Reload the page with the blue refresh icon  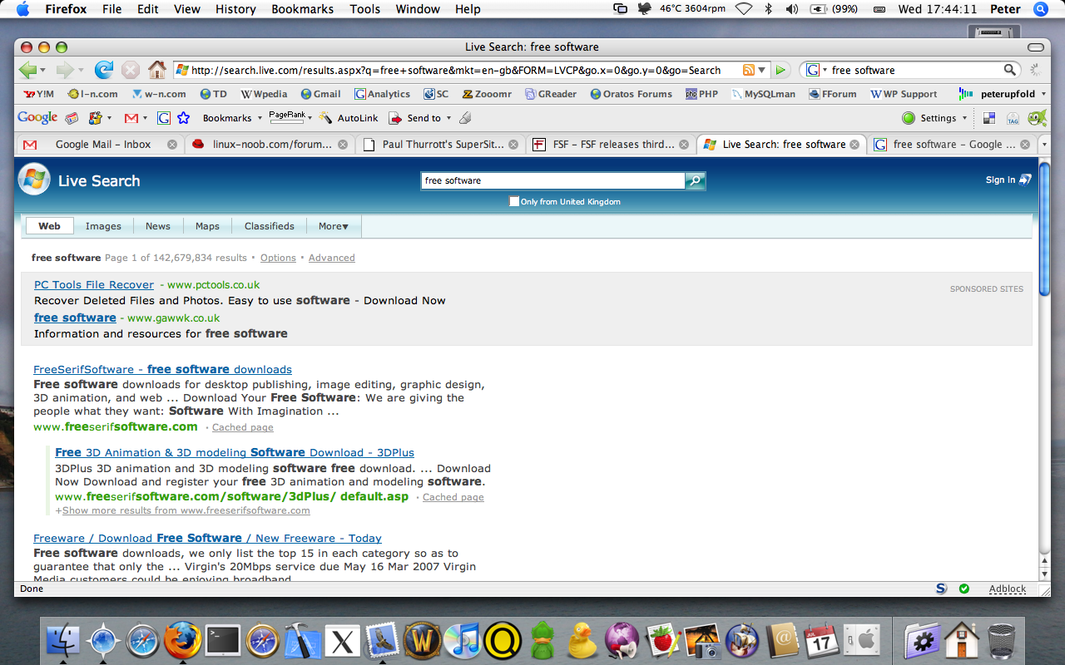click(x=104, y=70)
